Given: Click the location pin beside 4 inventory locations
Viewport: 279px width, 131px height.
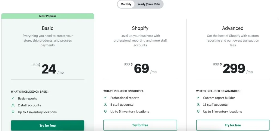Looking at the screenshot, I should (13, 112).
